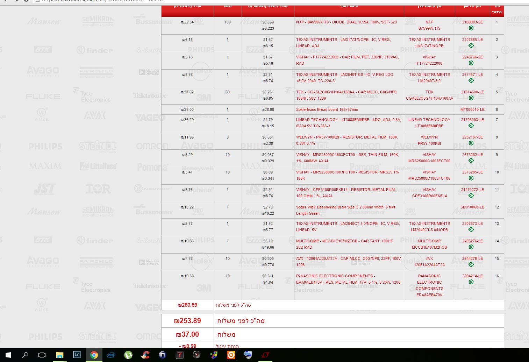Image resolution: width=529 pixels, height=362 pixels.
Task: Open part number link 2207885-LE
Action: point(472,40)
